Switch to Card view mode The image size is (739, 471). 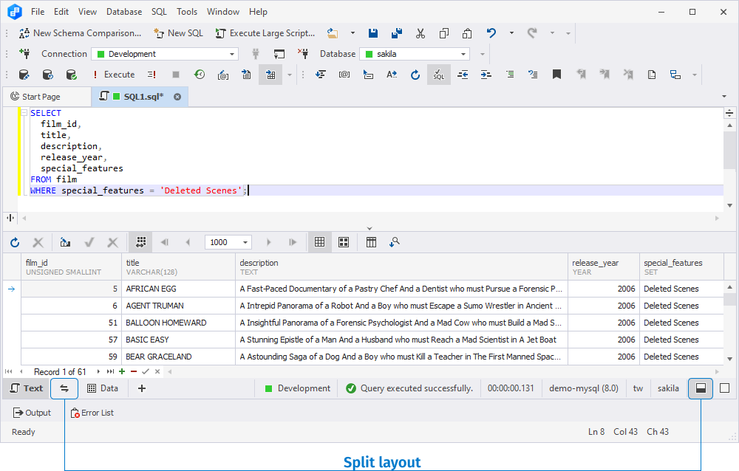click(344, 242)
